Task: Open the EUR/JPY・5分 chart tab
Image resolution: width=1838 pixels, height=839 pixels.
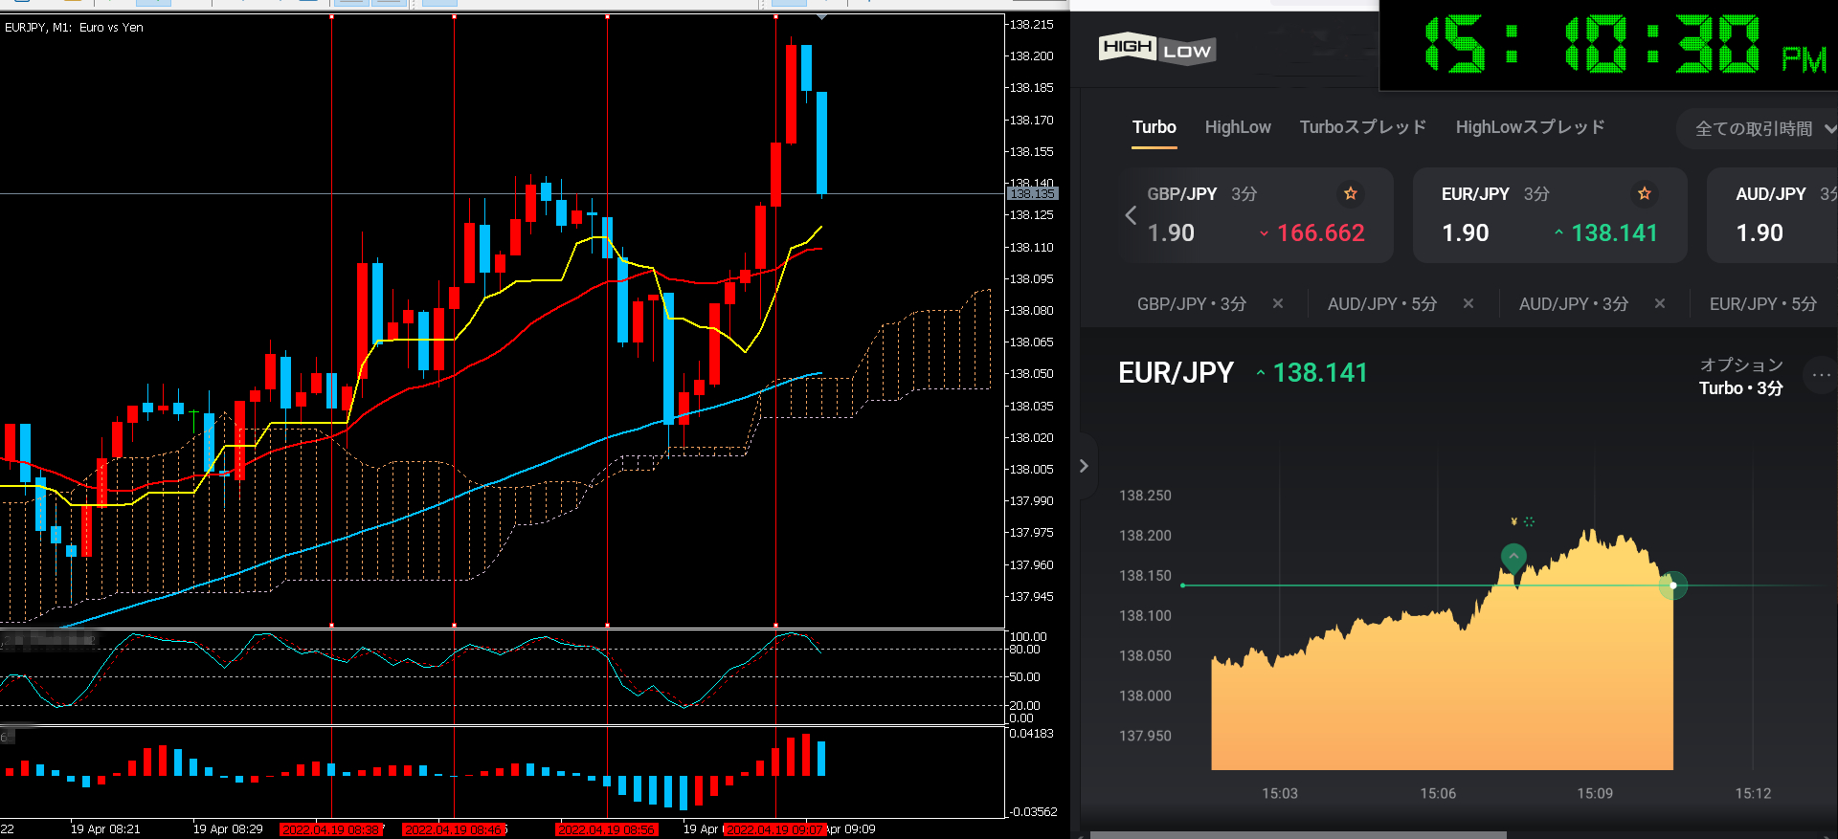Action: coord(1762,304)
